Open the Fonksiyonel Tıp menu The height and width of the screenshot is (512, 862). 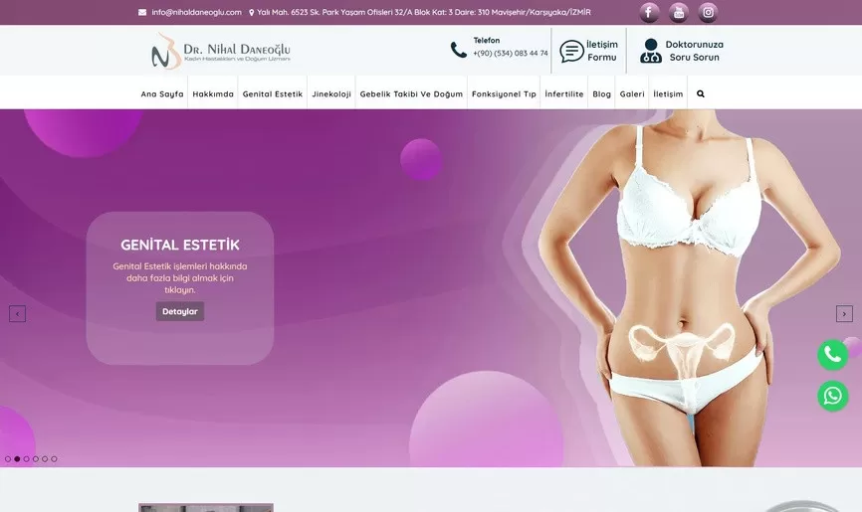[x=504, y=93]
